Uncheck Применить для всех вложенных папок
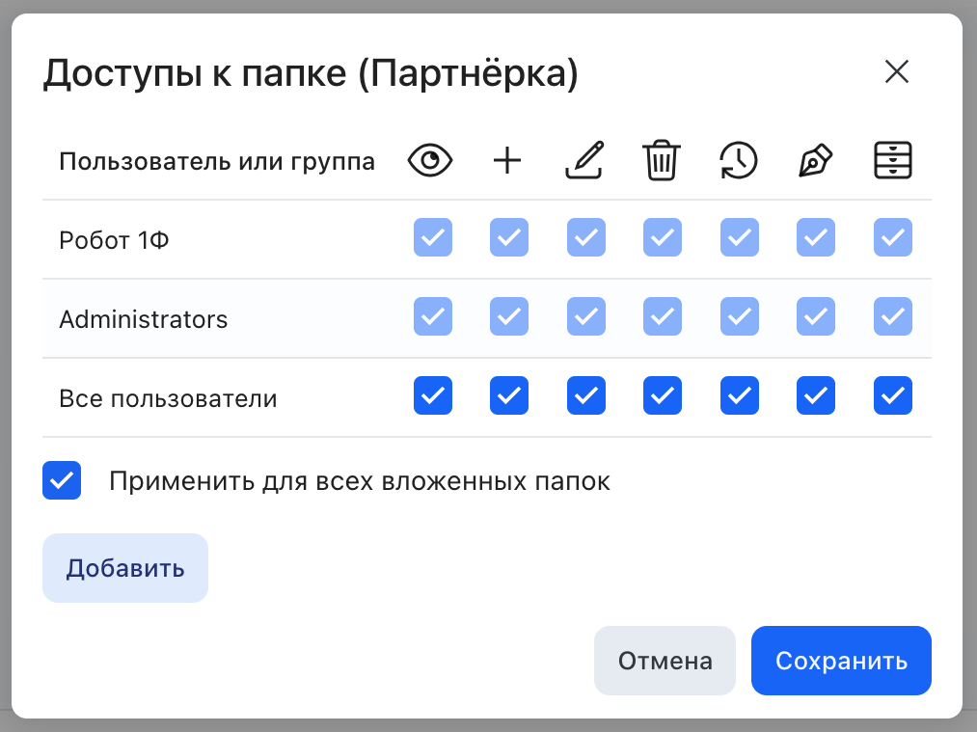The width and height of the screenshot is (977, 732). (62, 480)
